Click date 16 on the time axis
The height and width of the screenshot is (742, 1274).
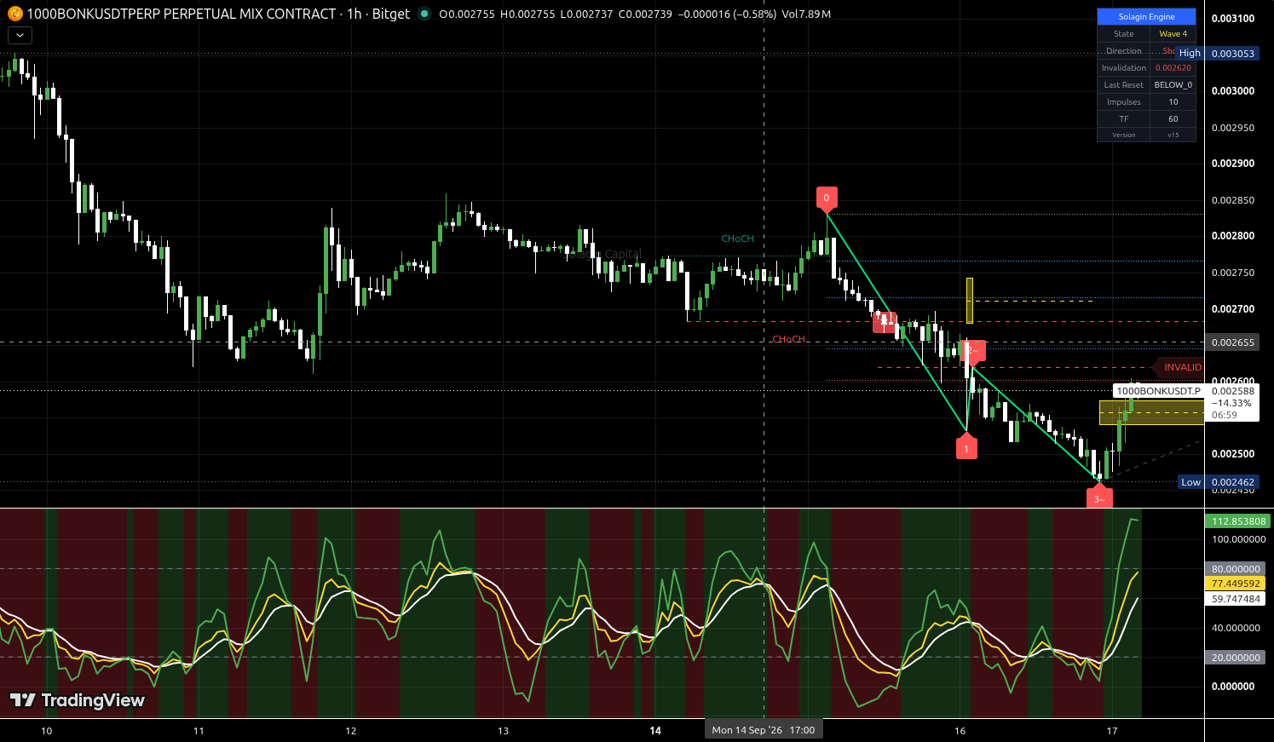960,731
